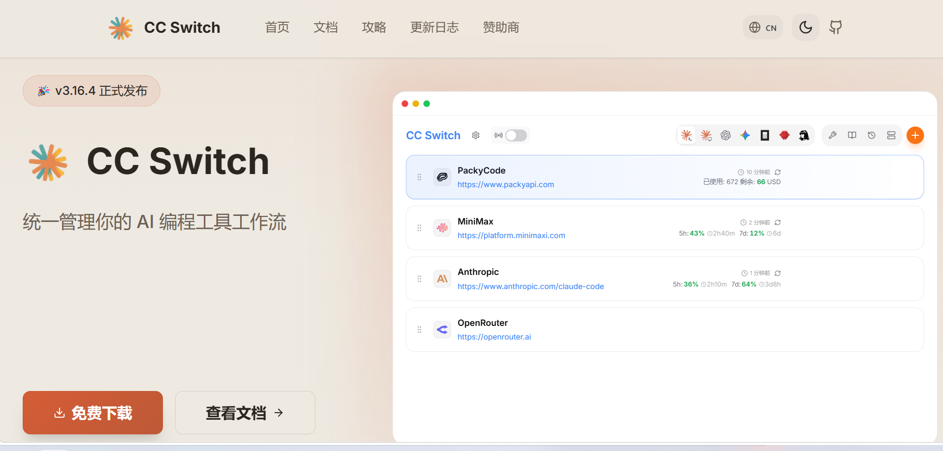Refresh the Anthropic usage data

tap(778, 273)
